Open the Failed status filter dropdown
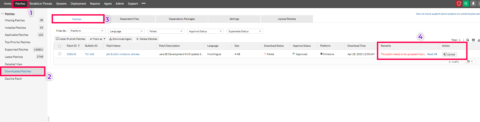The height and width of the screenshot is (122, 480). click(166, 31)
